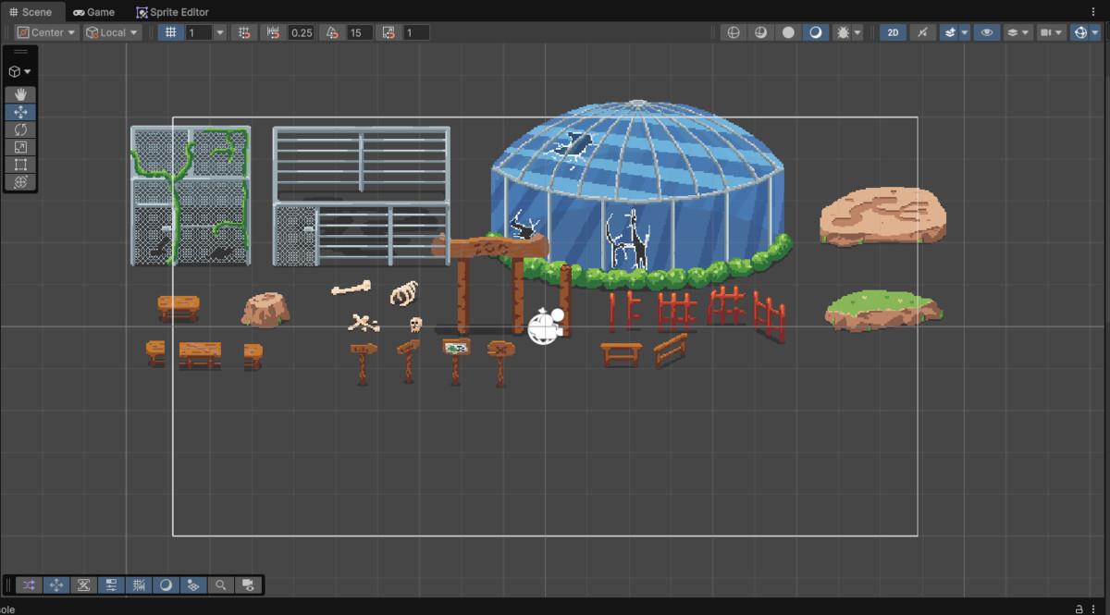
Task: Toggle scene lighting button
Action: 922,32
